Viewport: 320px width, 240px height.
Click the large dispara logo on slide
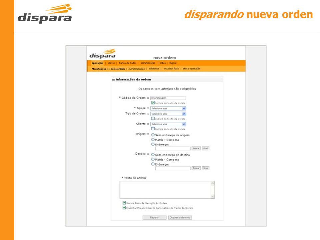pos(45,13)
